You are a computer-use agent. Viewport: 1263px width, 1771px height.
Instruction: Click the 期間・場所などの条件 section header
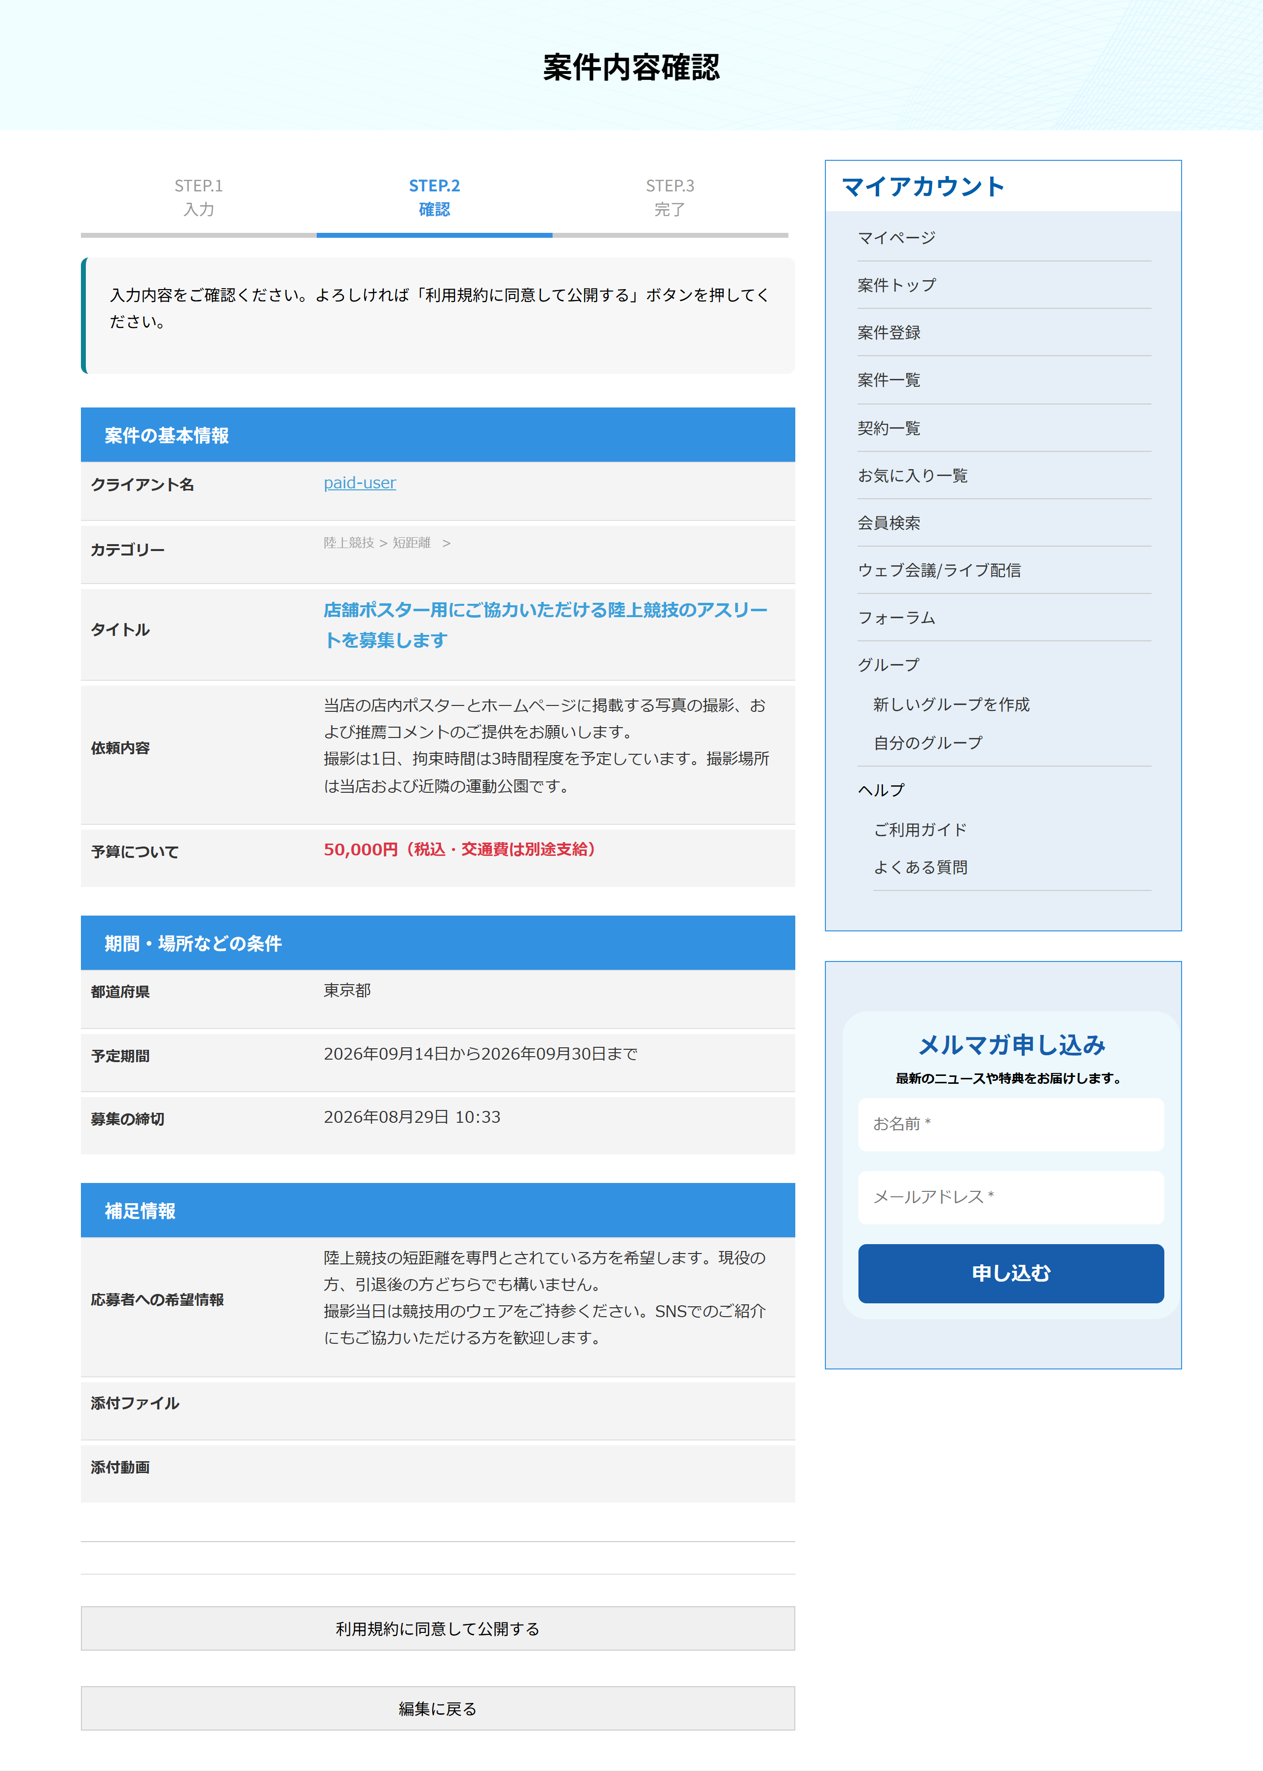pyautogui.click(x=438, y=943)
